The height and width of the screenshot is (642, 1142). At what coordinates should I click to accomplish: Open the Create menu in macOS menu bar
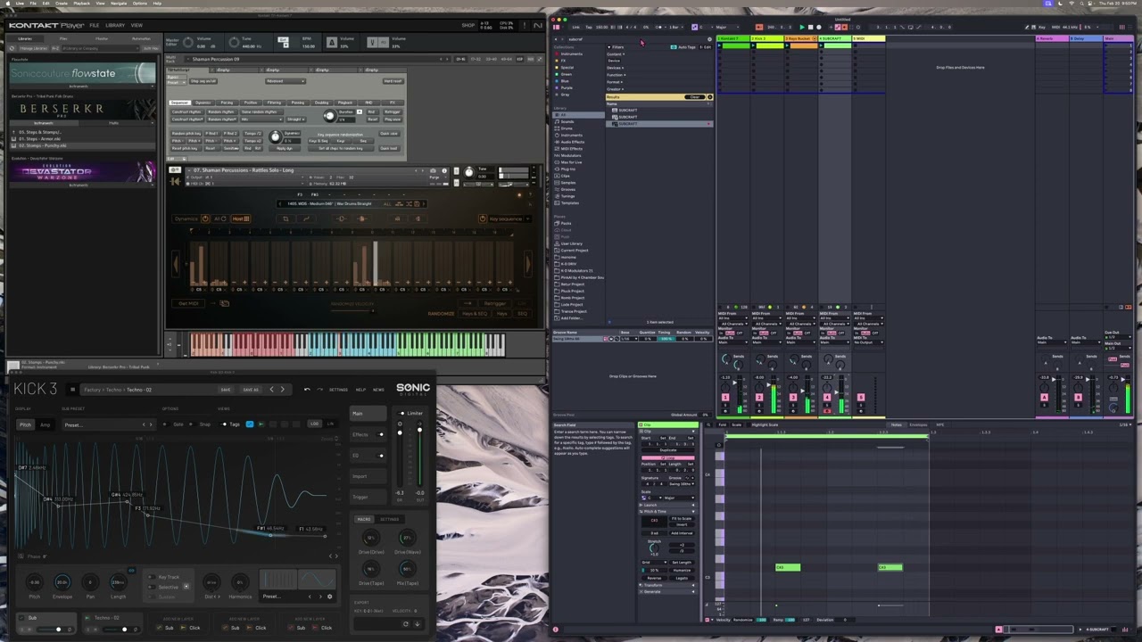62,4
